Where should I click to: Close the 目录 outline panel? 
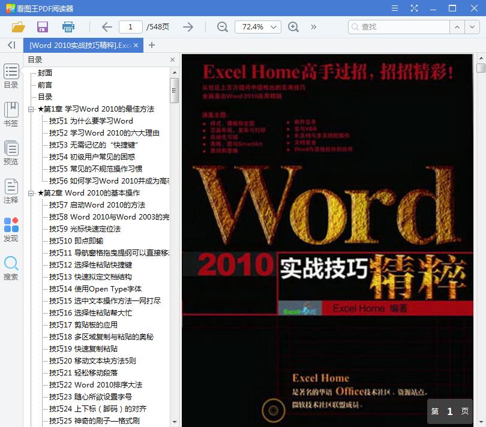[x=173, y=59]
